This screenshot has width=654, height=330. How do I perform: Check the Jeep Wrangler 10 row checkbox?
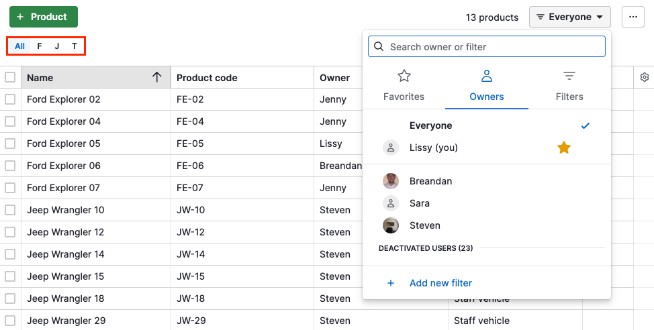pos(10,210)
